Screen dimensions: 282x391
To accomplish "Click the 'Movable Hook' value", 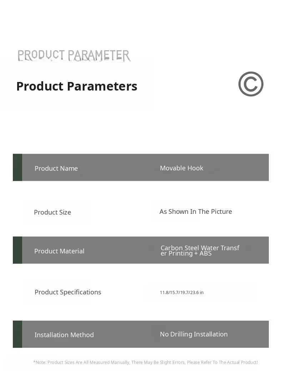I will pos(181,168).
